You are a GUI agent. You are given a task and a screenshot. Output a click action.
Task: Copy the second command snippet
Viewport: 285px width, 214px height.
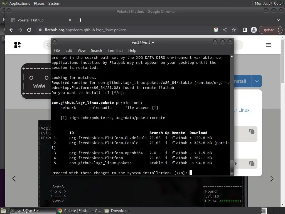[252, 163]
